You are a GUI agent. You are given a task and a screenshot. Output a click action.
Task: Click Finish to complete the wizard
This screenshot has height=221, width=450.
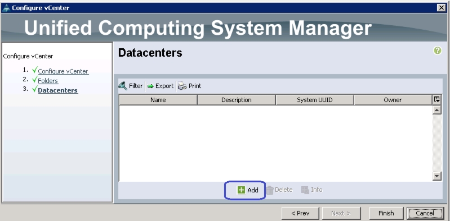pyautogui.click(x=386, y=213)
